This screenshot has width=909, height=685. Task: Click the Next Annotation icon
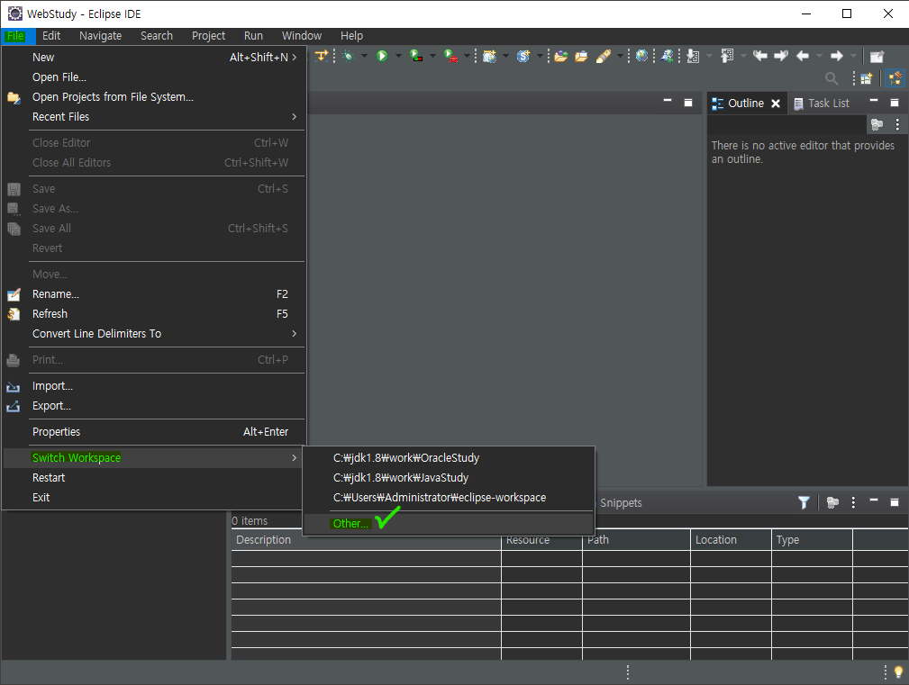tap(693, 56)
